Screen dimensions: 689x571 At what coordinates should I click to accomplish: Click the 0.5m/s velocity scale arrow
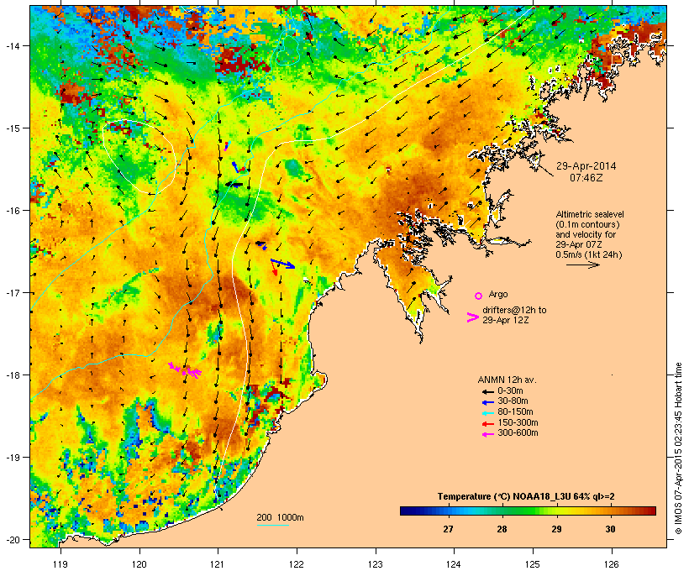pos(582,265)
